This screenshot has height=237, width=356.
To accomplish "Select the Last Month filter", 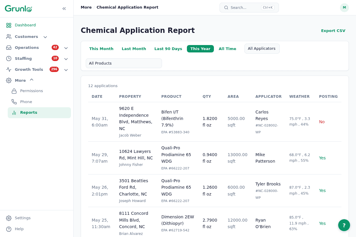I will coord(134,49).
